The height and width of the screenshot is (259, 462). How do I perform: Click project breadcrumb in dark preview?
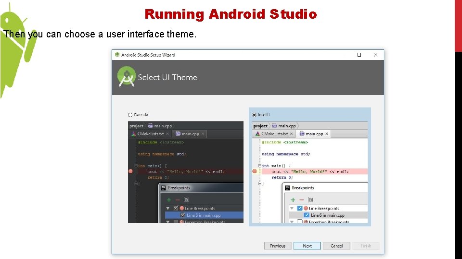136,126
